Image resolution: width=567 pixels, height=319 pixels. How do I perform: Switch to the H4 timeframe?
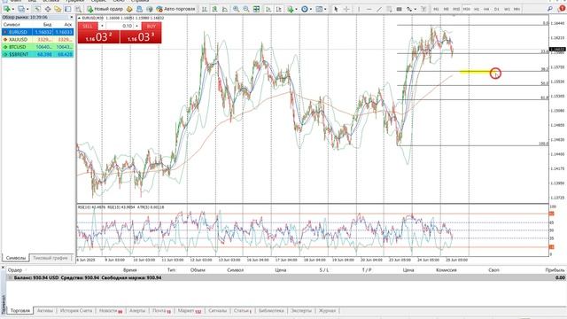tap(486, 9)
